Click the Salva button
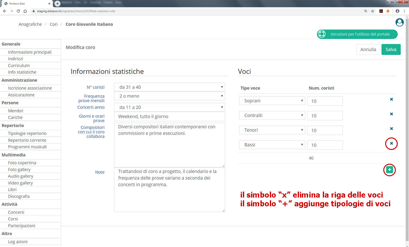 point(391,49)
